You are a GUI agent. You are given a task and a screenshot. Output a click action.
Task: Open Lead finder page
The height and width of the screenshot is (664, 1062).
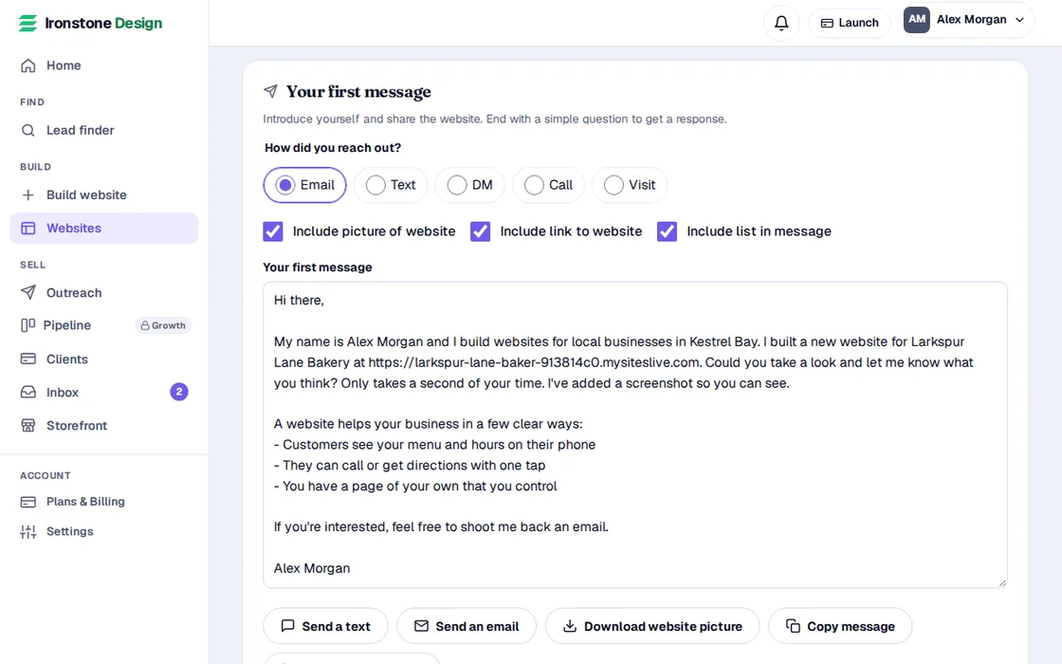click(104, 130)
